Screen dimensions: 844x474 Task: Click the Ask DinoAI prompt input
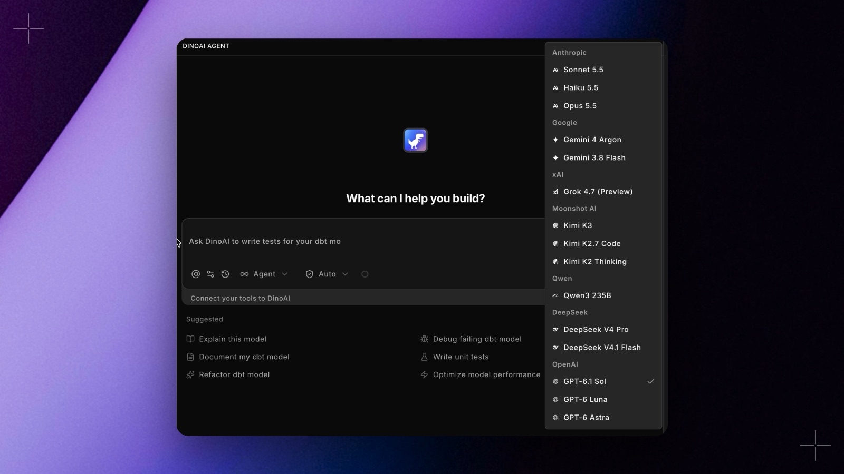[x=364, y=241]
